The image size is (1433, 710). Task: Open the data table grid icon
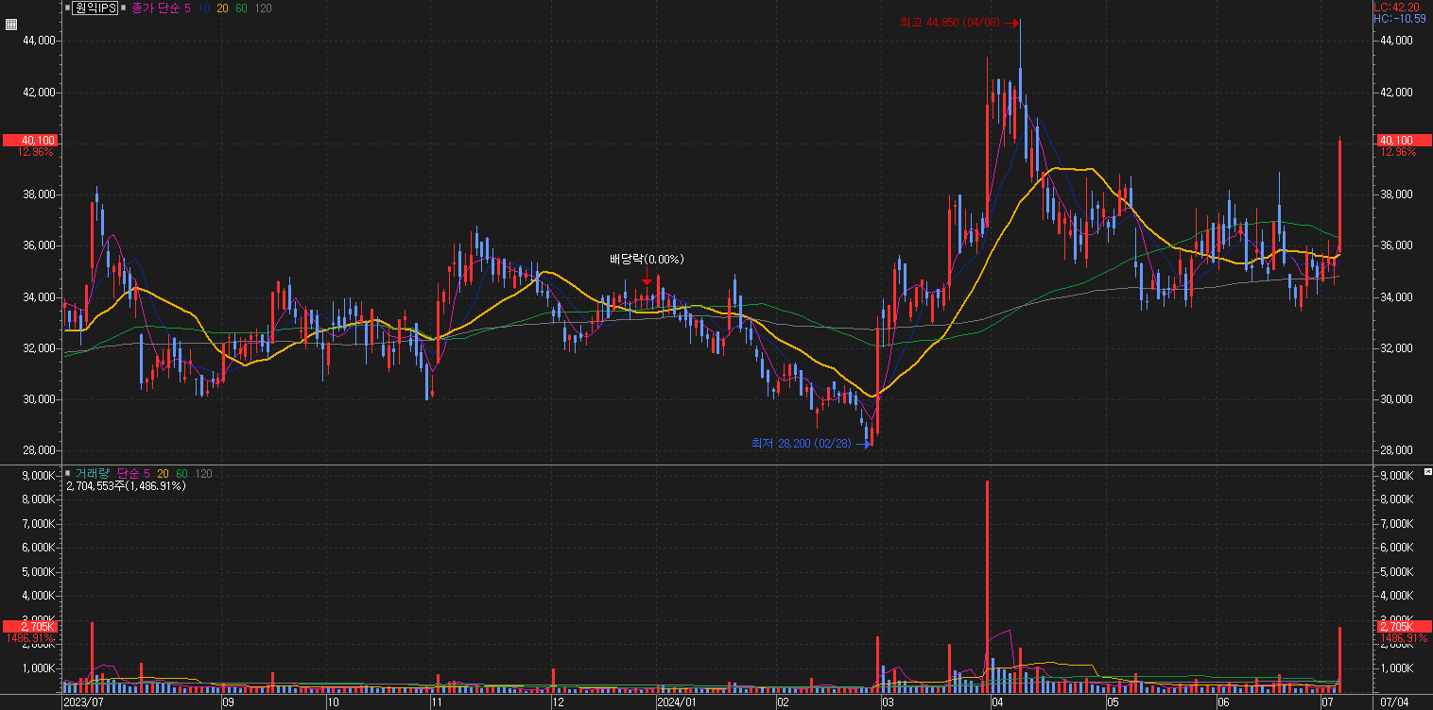click(11, 26)
